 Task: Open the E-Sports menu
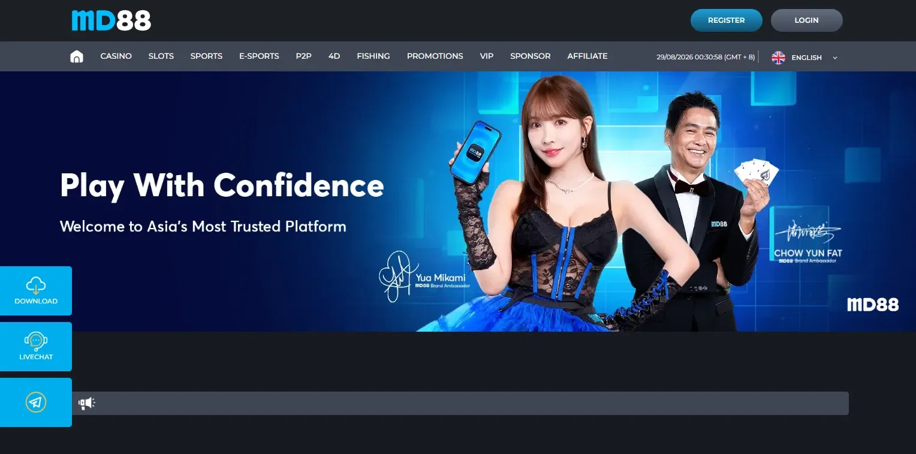point(259,56)
